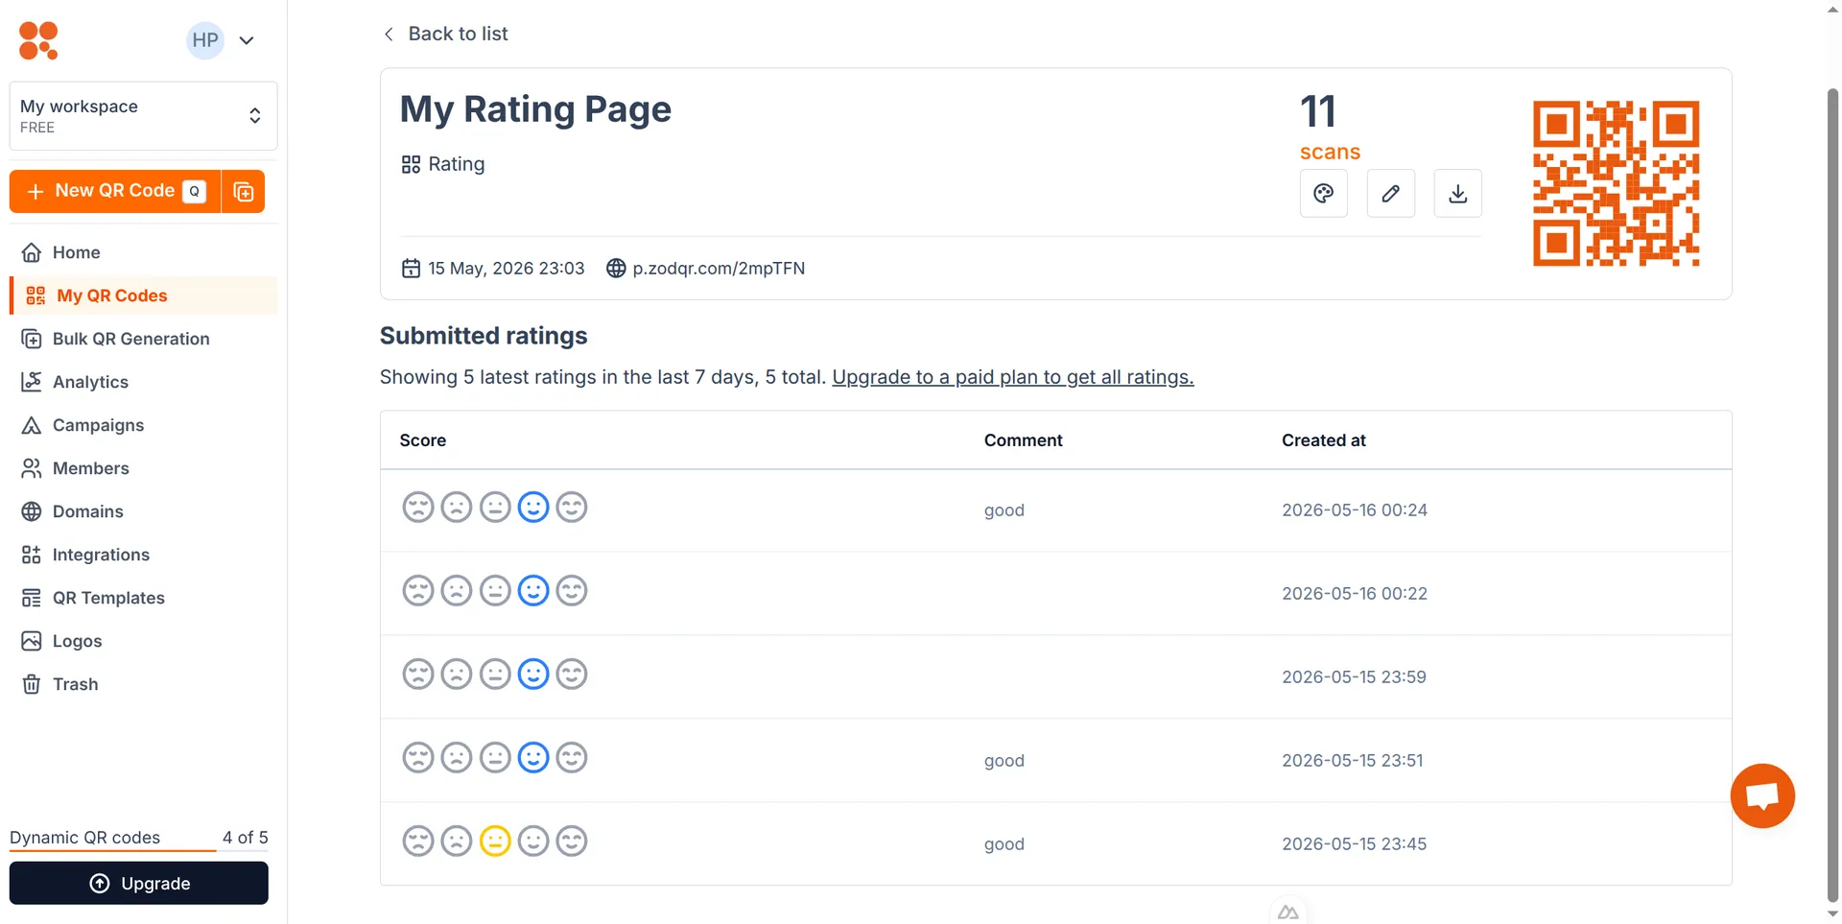1842x924 pixels.
Task: Click the orange QR code image
Action: click(x=1617, y=183)
